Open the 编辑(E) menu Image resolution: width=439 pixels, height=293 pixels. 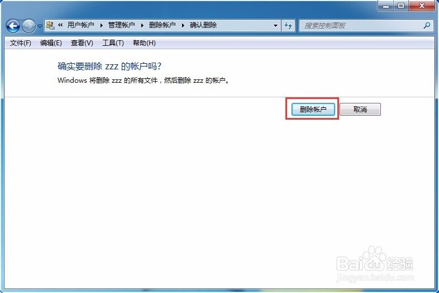click(51, 43)
